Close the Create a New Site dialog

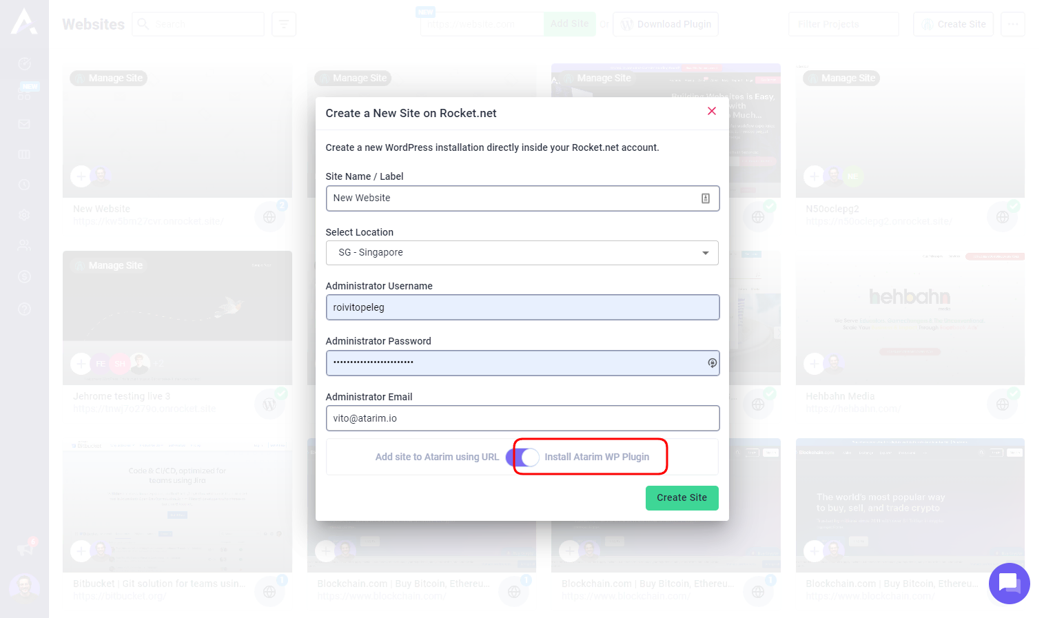pyautogui.click(x=712, y=111)
